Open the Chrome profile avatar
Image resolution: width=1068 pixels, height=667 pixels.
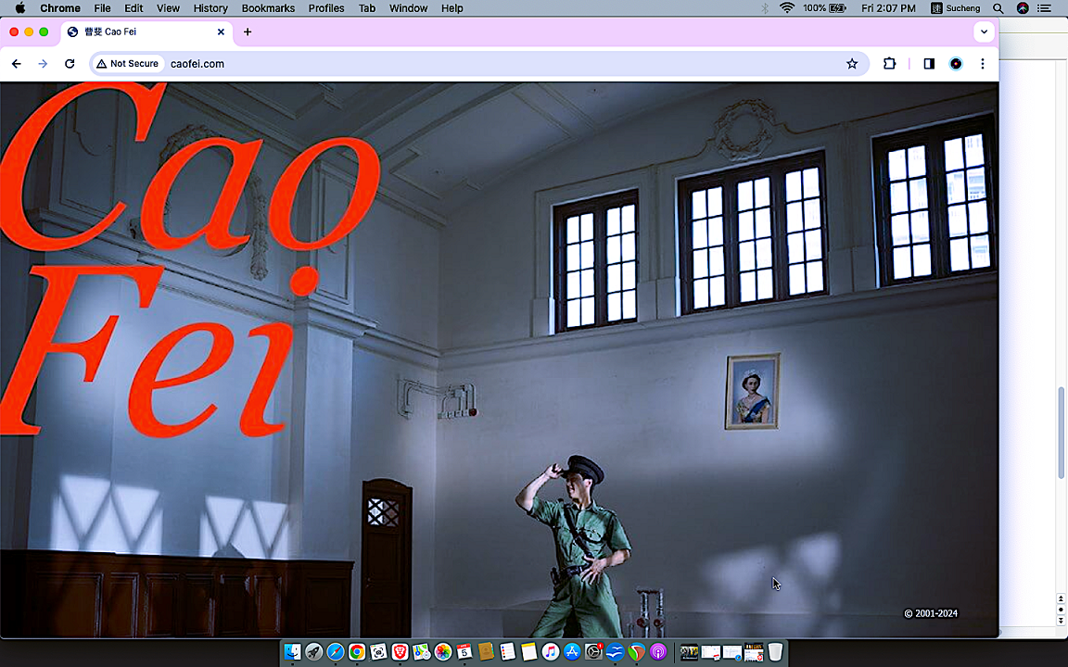[x=956, y=63]
